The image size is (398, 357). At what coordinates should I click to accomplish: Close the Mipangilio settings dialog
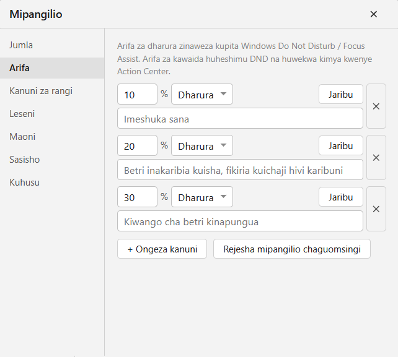point(373,14)
